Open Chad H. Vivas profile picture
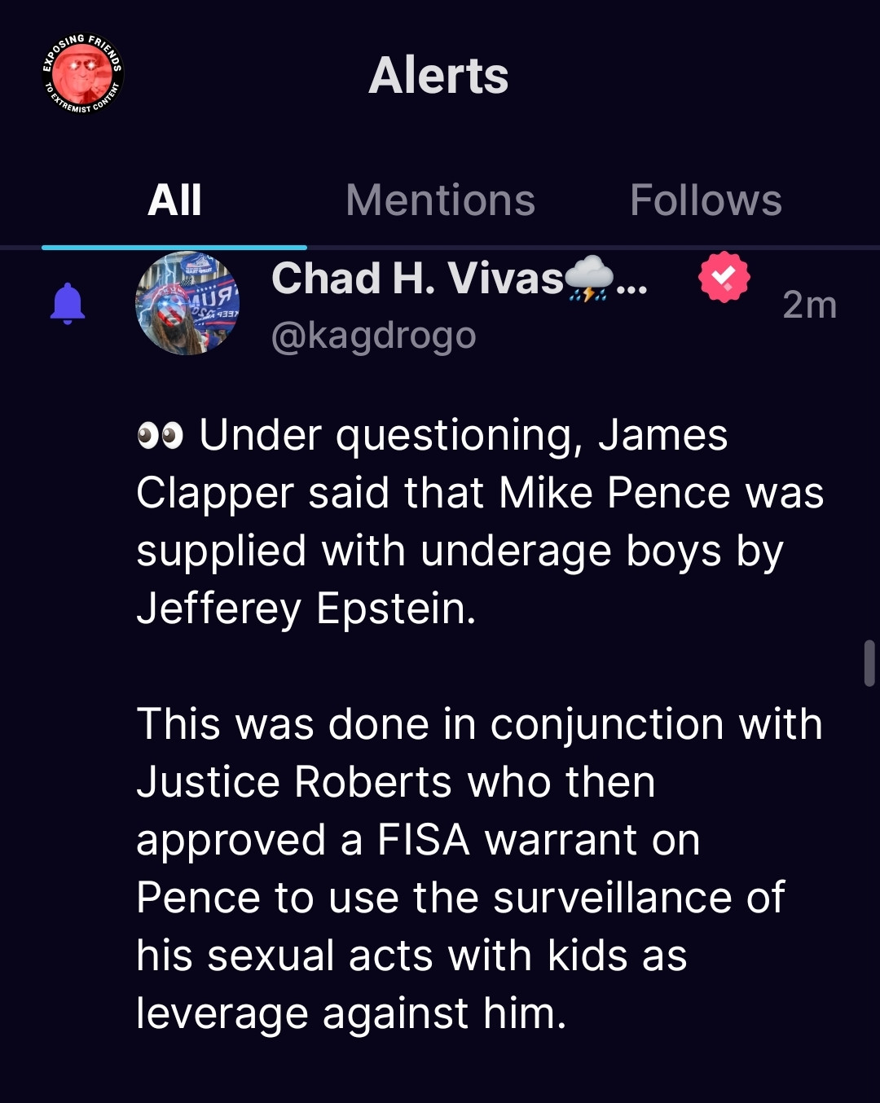 [x=187, y=304]
